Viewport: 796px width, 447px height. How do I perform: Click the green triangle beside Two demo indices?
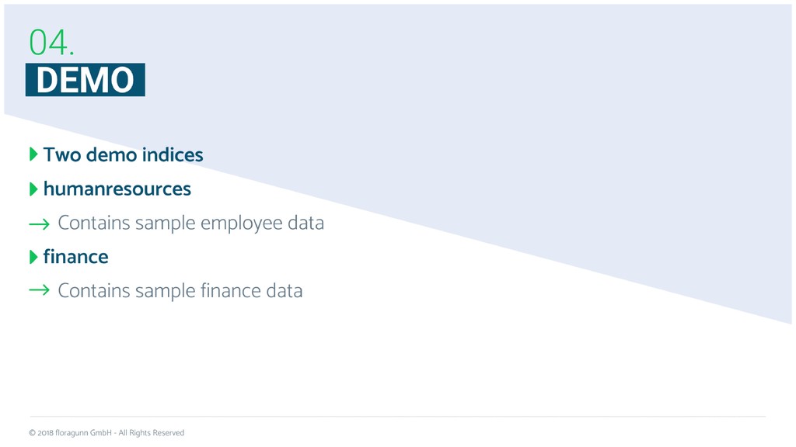tap(33, 154)
